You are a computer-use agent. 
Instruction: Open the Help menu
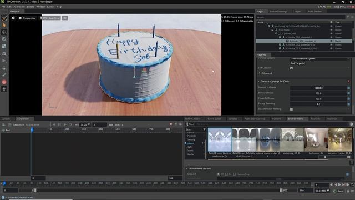(59, 7)
